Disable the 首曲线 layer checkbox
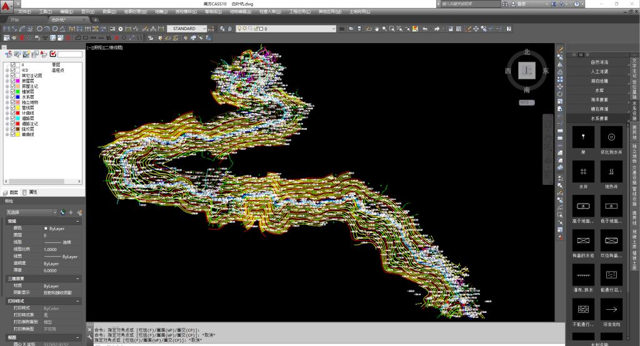Image resolution: width=640 pixels, height=346 pixels. [x=12, y=134]
